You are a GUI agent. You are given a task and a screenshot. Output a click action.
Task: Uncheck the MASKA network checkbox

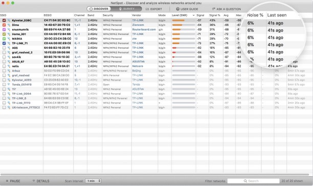4,39
